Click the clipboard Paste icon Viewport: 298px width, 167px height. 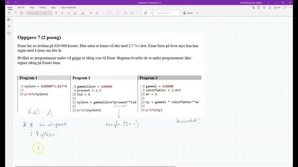tap(21, 13)
